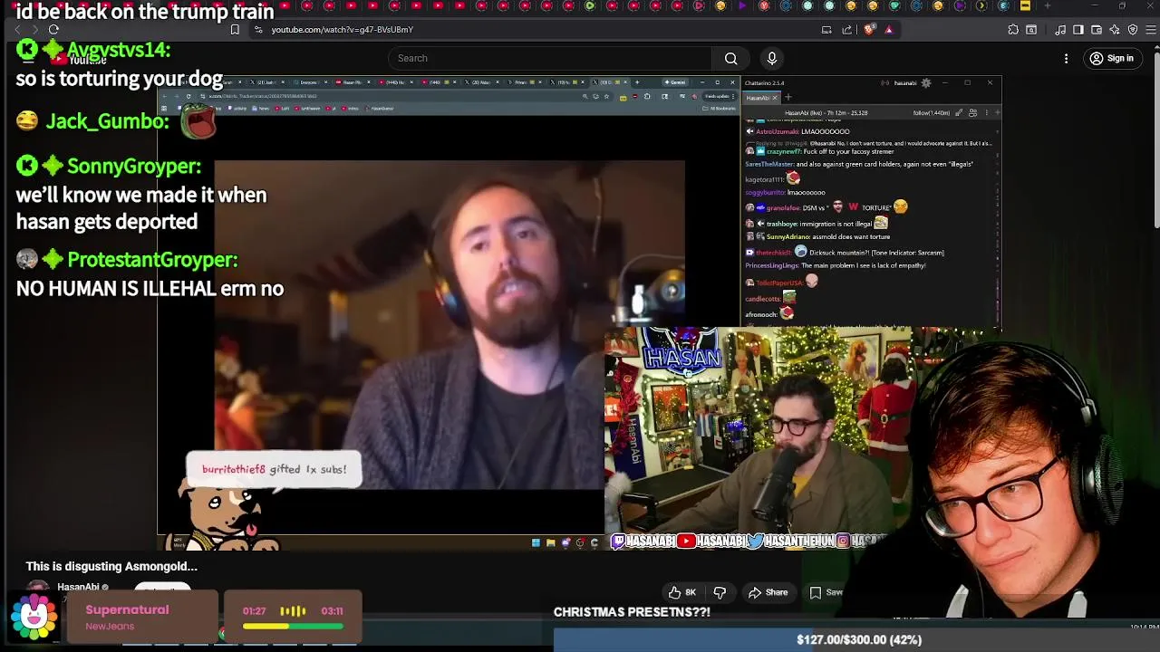
Task: Click username crazynewf7 in chat
Action: (x=783, y=151)
